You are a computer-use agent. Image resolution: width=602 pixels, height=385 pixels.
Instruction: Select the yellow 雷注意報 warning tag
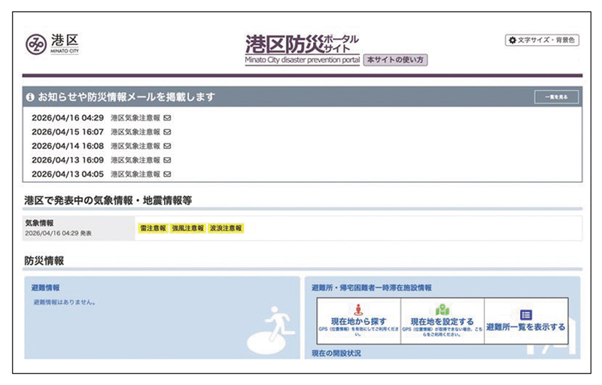tap(153, 228)
